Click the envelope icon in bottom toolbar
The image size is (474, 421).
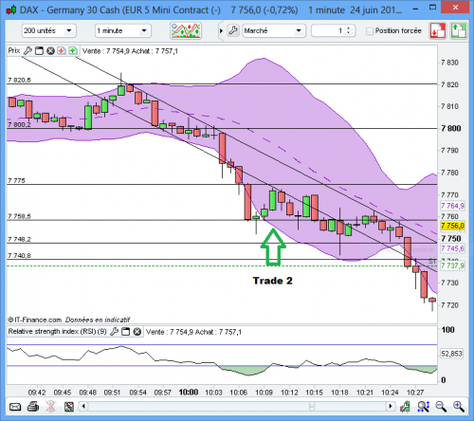[15, 407]
